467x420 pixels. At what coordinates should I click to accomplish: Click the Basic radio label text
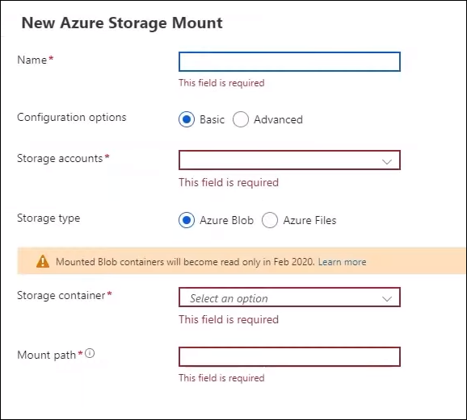(x=212, y=119)
